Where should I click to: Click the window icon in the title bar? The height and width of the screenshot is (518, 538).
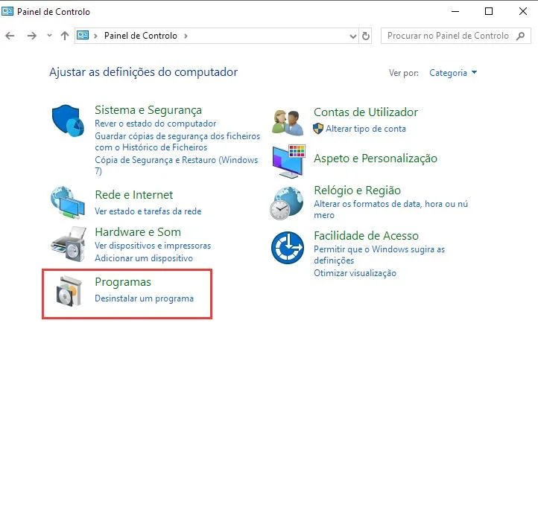[7, 11]
